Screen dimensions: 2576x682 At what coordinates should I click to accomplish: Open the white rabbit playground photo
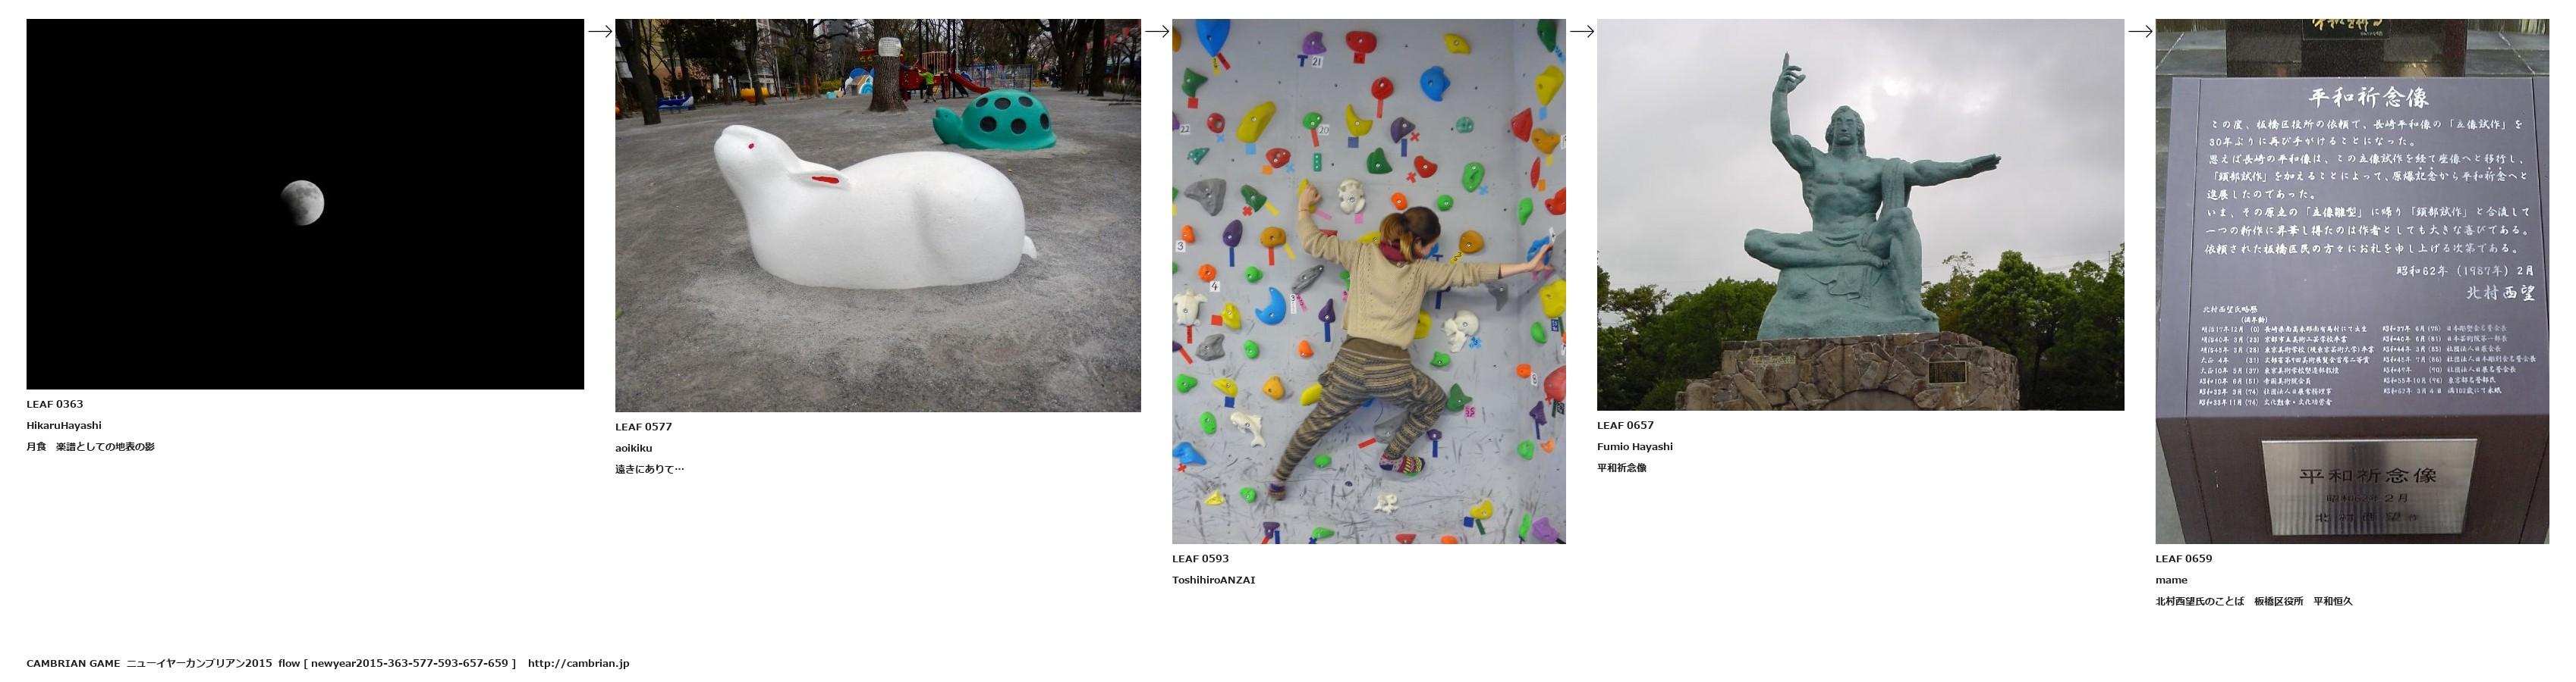878,214
